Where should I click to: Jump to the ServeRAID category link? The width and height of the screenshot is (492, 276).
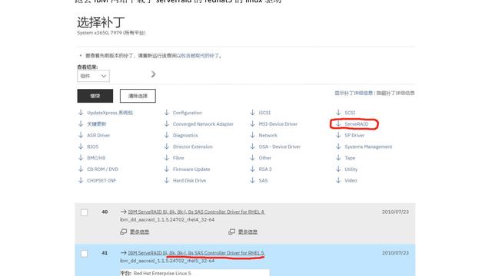coord(357,124)
